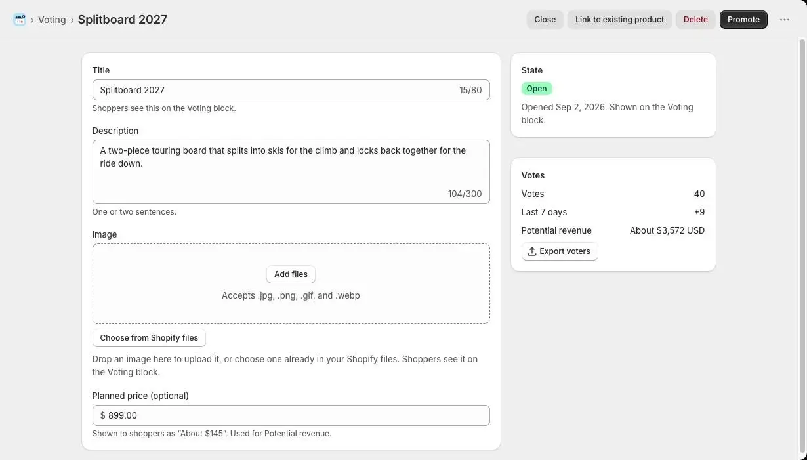
Task: Go back to Voting breadcrumb
Action: point(52,20)
